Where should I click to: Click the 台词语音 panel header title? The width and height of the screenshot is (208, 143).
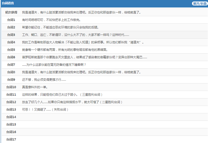click(8, 3)
